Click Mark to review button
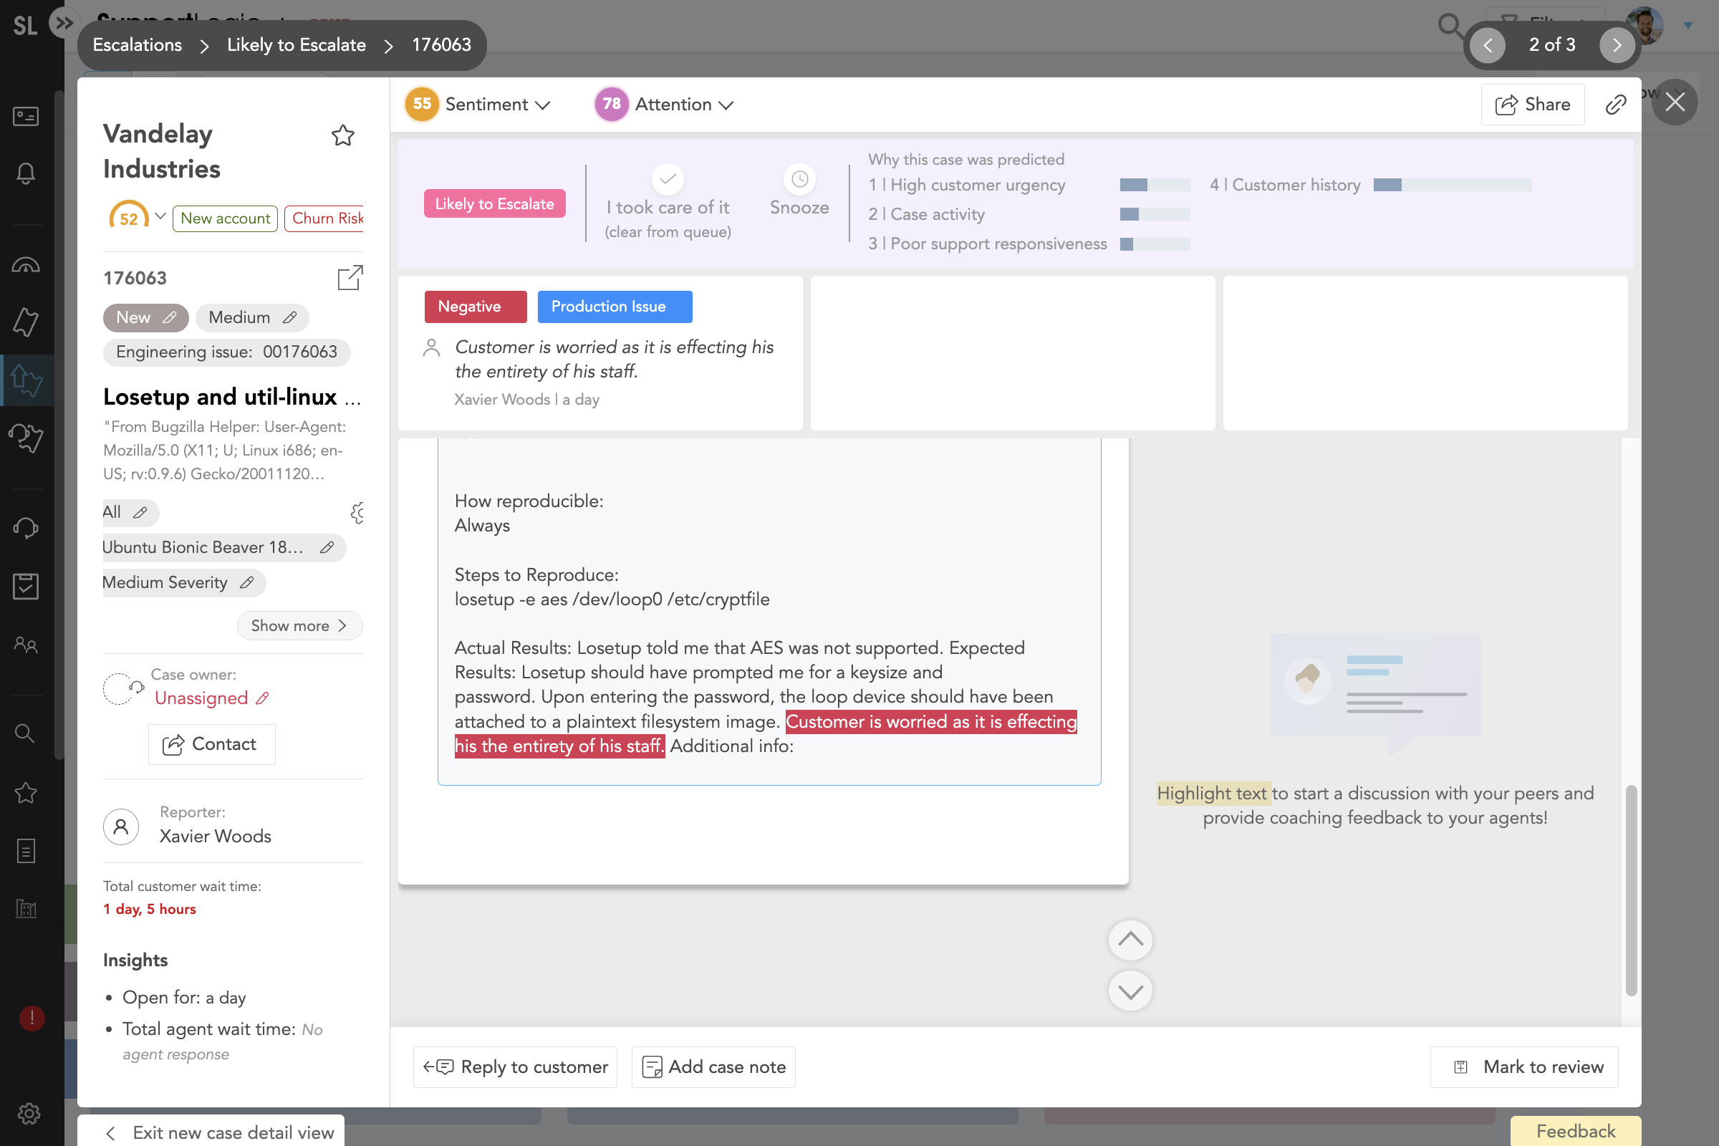Viewport: 1719px width, 1146px height. click(1524, 1067)
